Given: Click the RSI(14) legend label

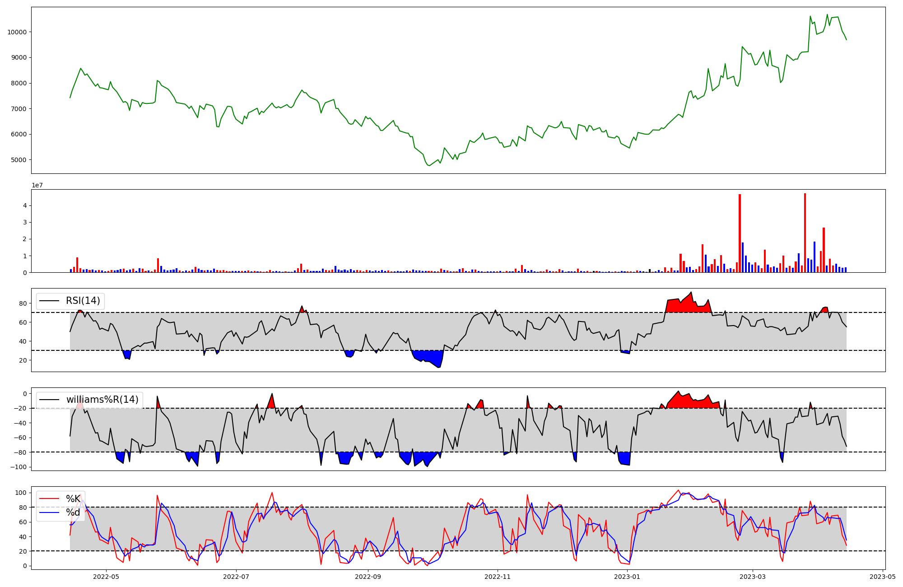Looking at the screenshot, I should point(83,301).
